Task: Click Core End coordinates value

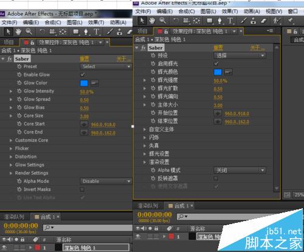Action: (x=103, y=133)
